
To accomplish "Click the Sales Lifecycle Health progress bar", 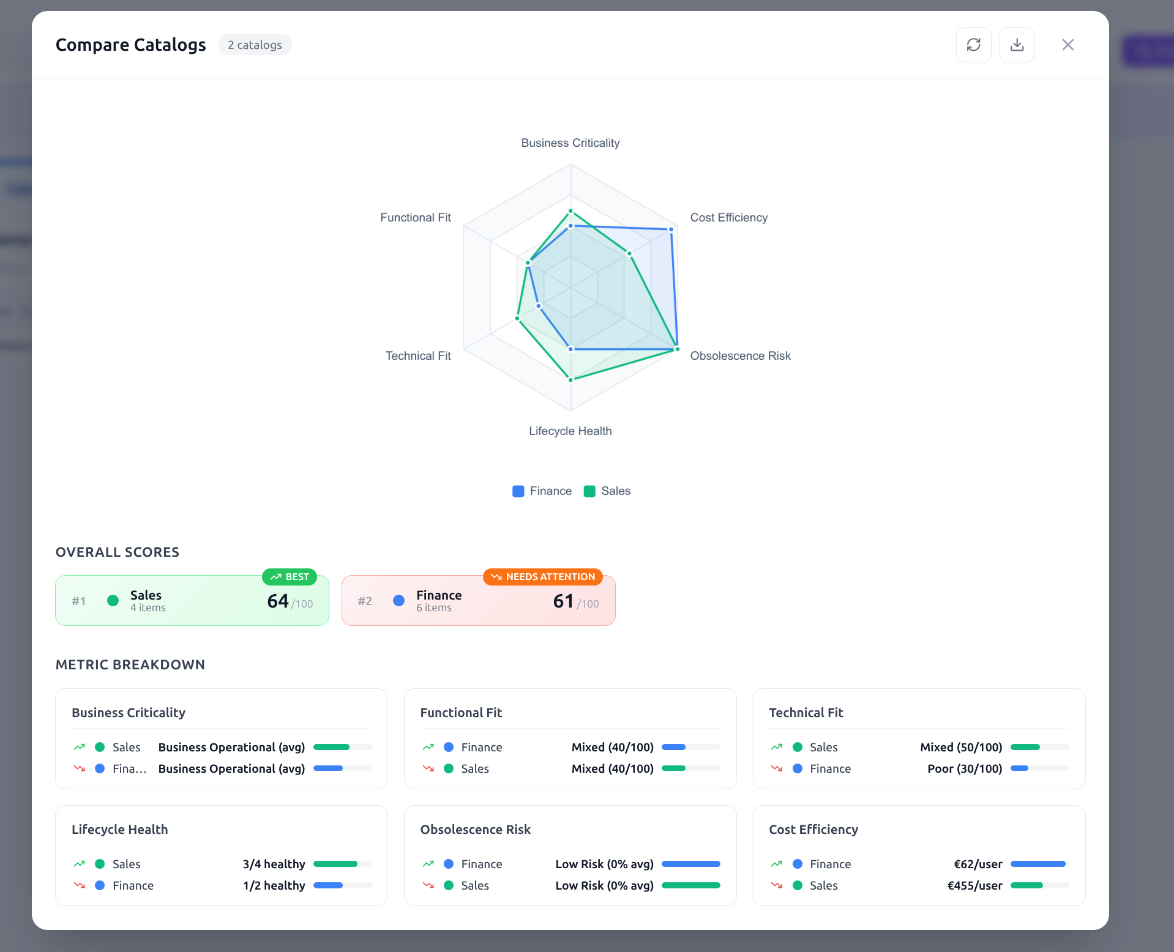I will [x=342, y=864].
